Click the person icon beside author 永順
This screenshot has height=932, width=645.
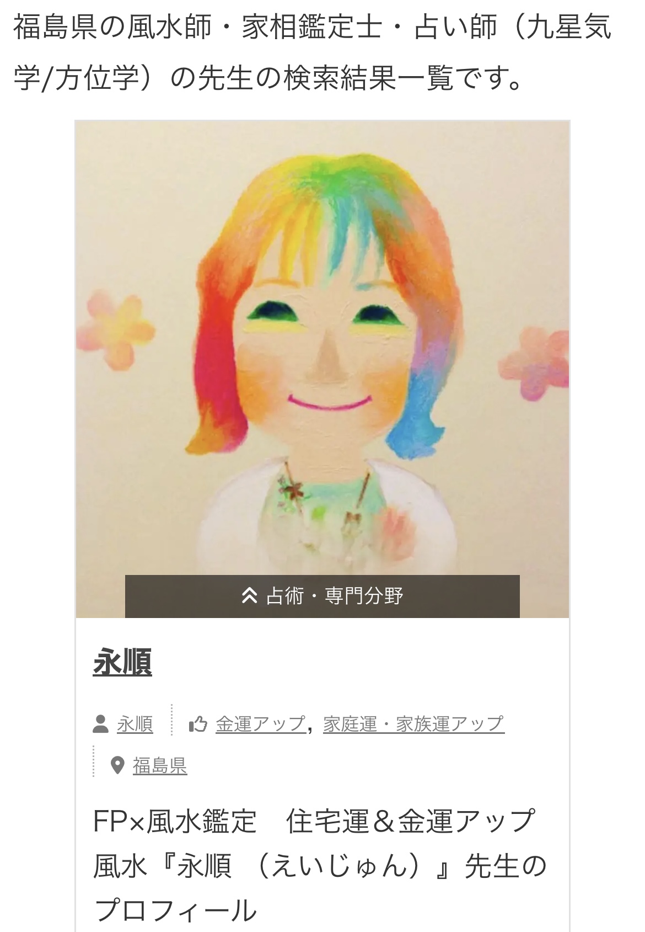tap(101, 724)
